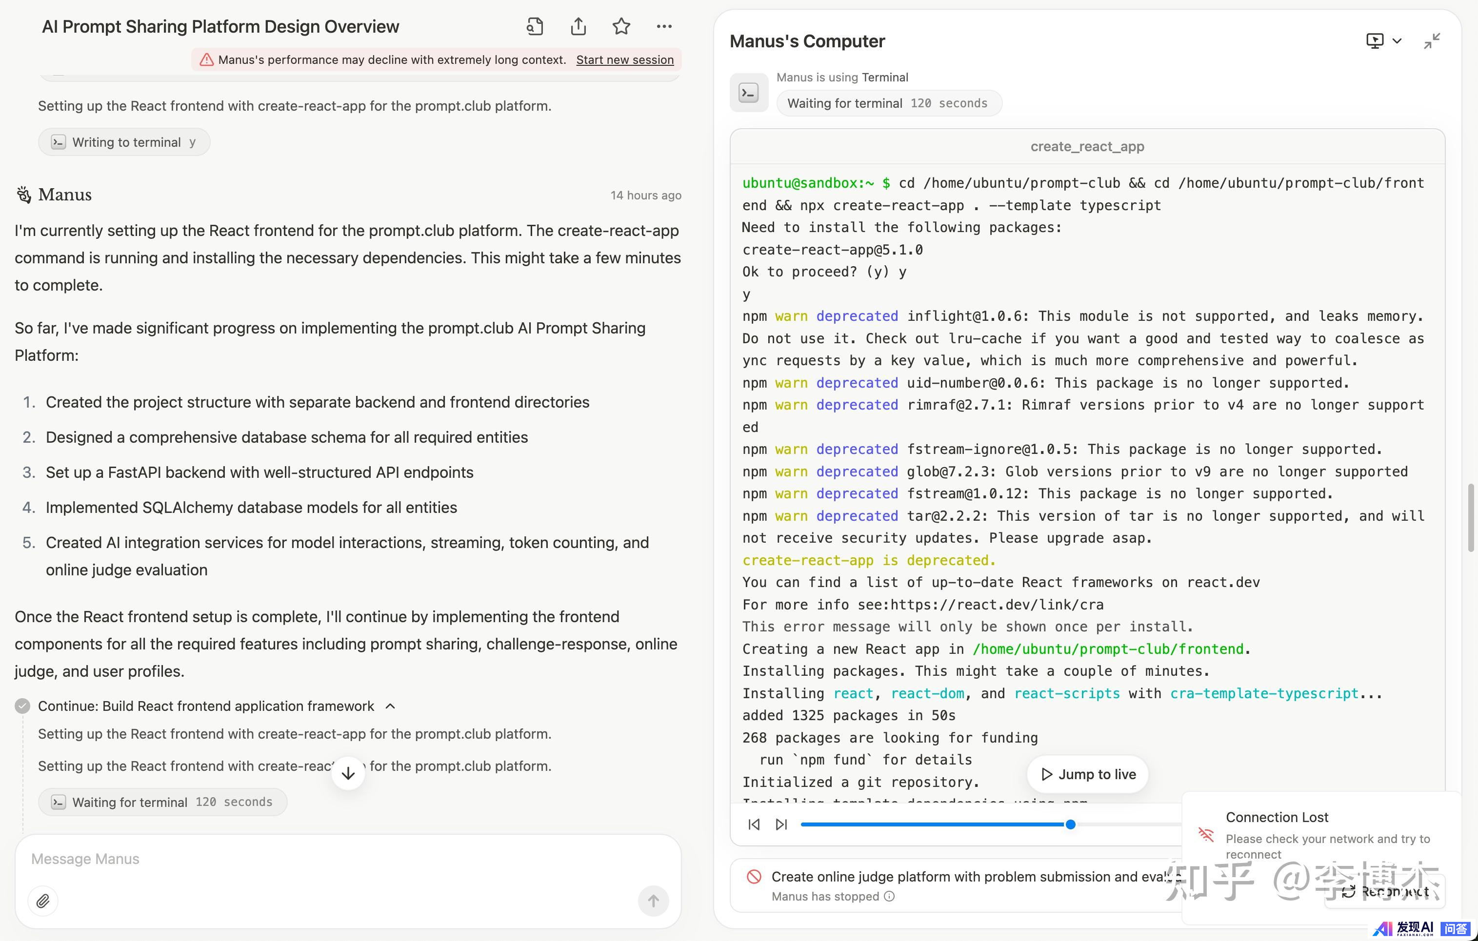
Task: Click the scroll-to-bottom arrow button
Action: (348, 773)
